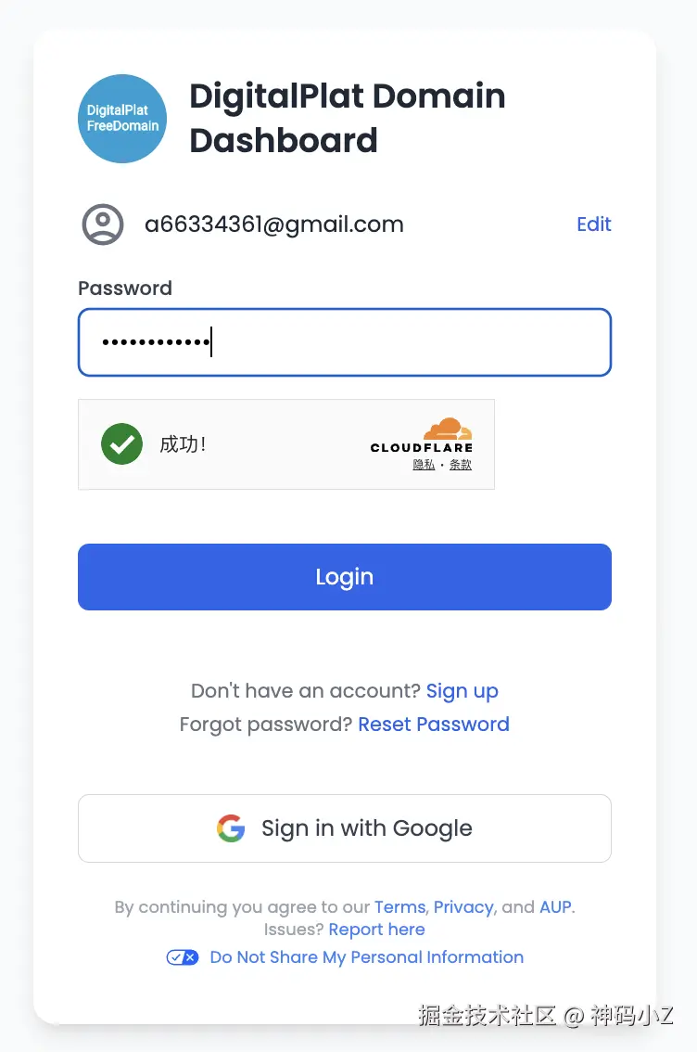Image resolution: width=697 pixels, height=1052 pixels.
Task: Sign in with Google button
Action: (x=345, y=828)
